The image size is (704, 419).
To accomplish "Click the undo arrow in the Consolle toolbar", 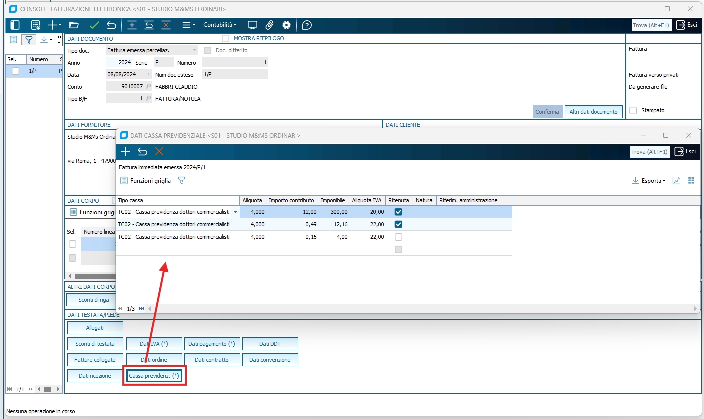I will click(111, 25).
